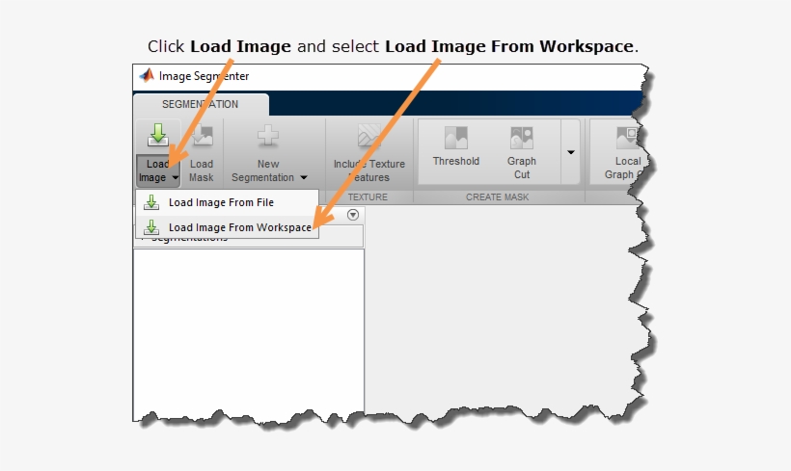Click the CREATE MASK section label
The height and width of the screenshot is (471, 791).
click(498, 196)
